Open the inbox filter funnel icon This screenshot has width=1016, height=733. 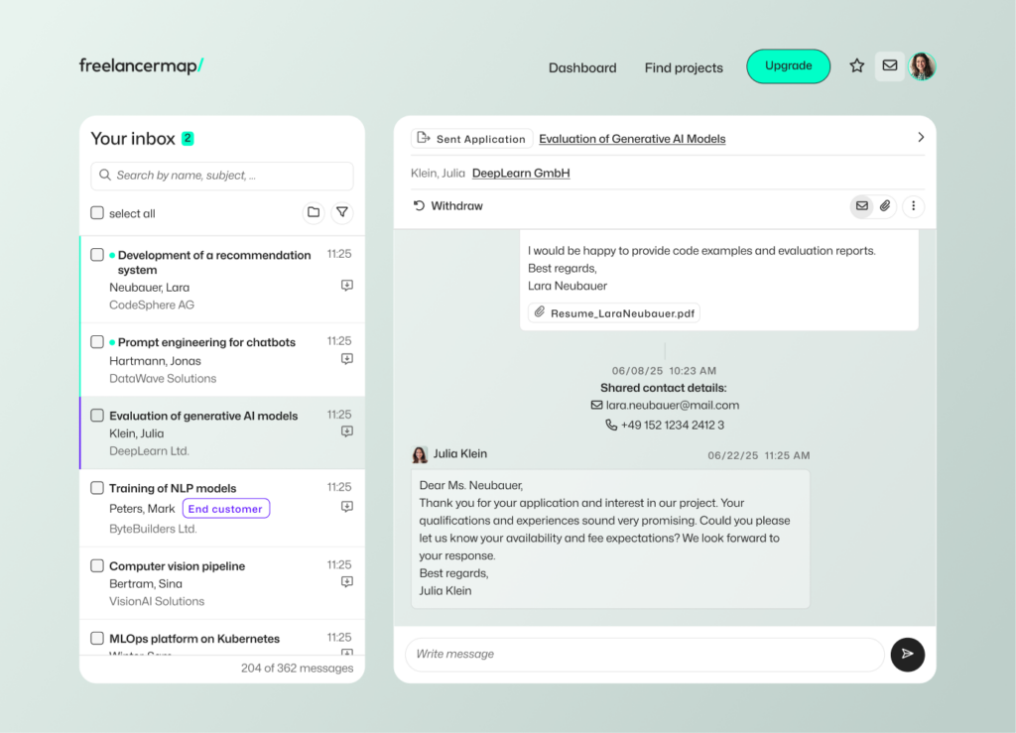click(342, 212)
